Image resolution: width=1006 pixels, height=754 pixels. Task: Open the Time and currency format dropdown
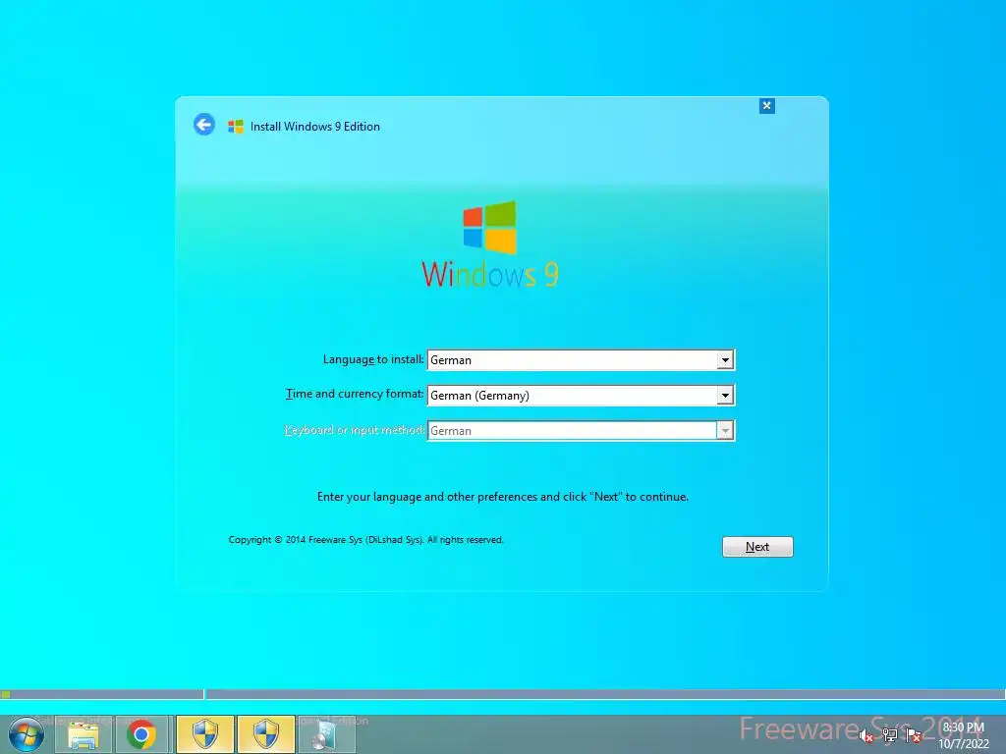coord(725,396)
